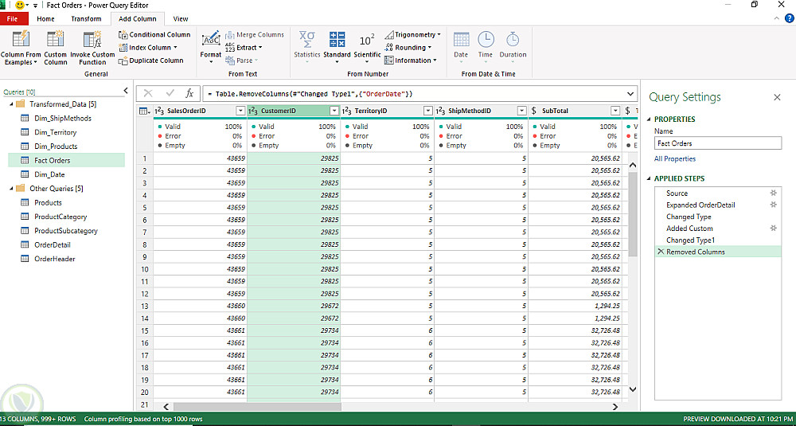Image resolution: width=796 pixels, height=426 pixels.
Task: Open the gear settings for Source step
Action: pos(773,193)
